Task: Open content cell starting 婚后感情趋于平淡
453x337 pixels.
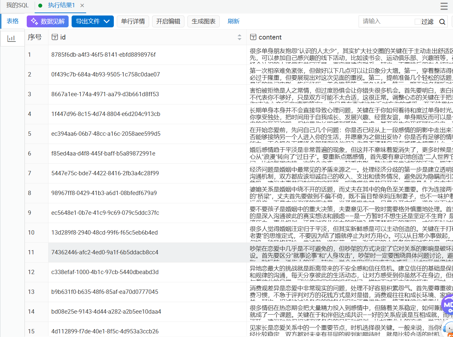Action: pyautogui.click(x=350, y=154)
